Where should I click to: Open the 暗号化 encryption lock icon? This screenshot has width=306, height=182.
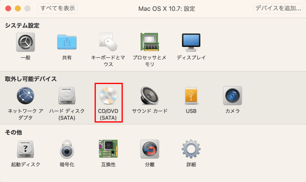click(x=67, y=149)
